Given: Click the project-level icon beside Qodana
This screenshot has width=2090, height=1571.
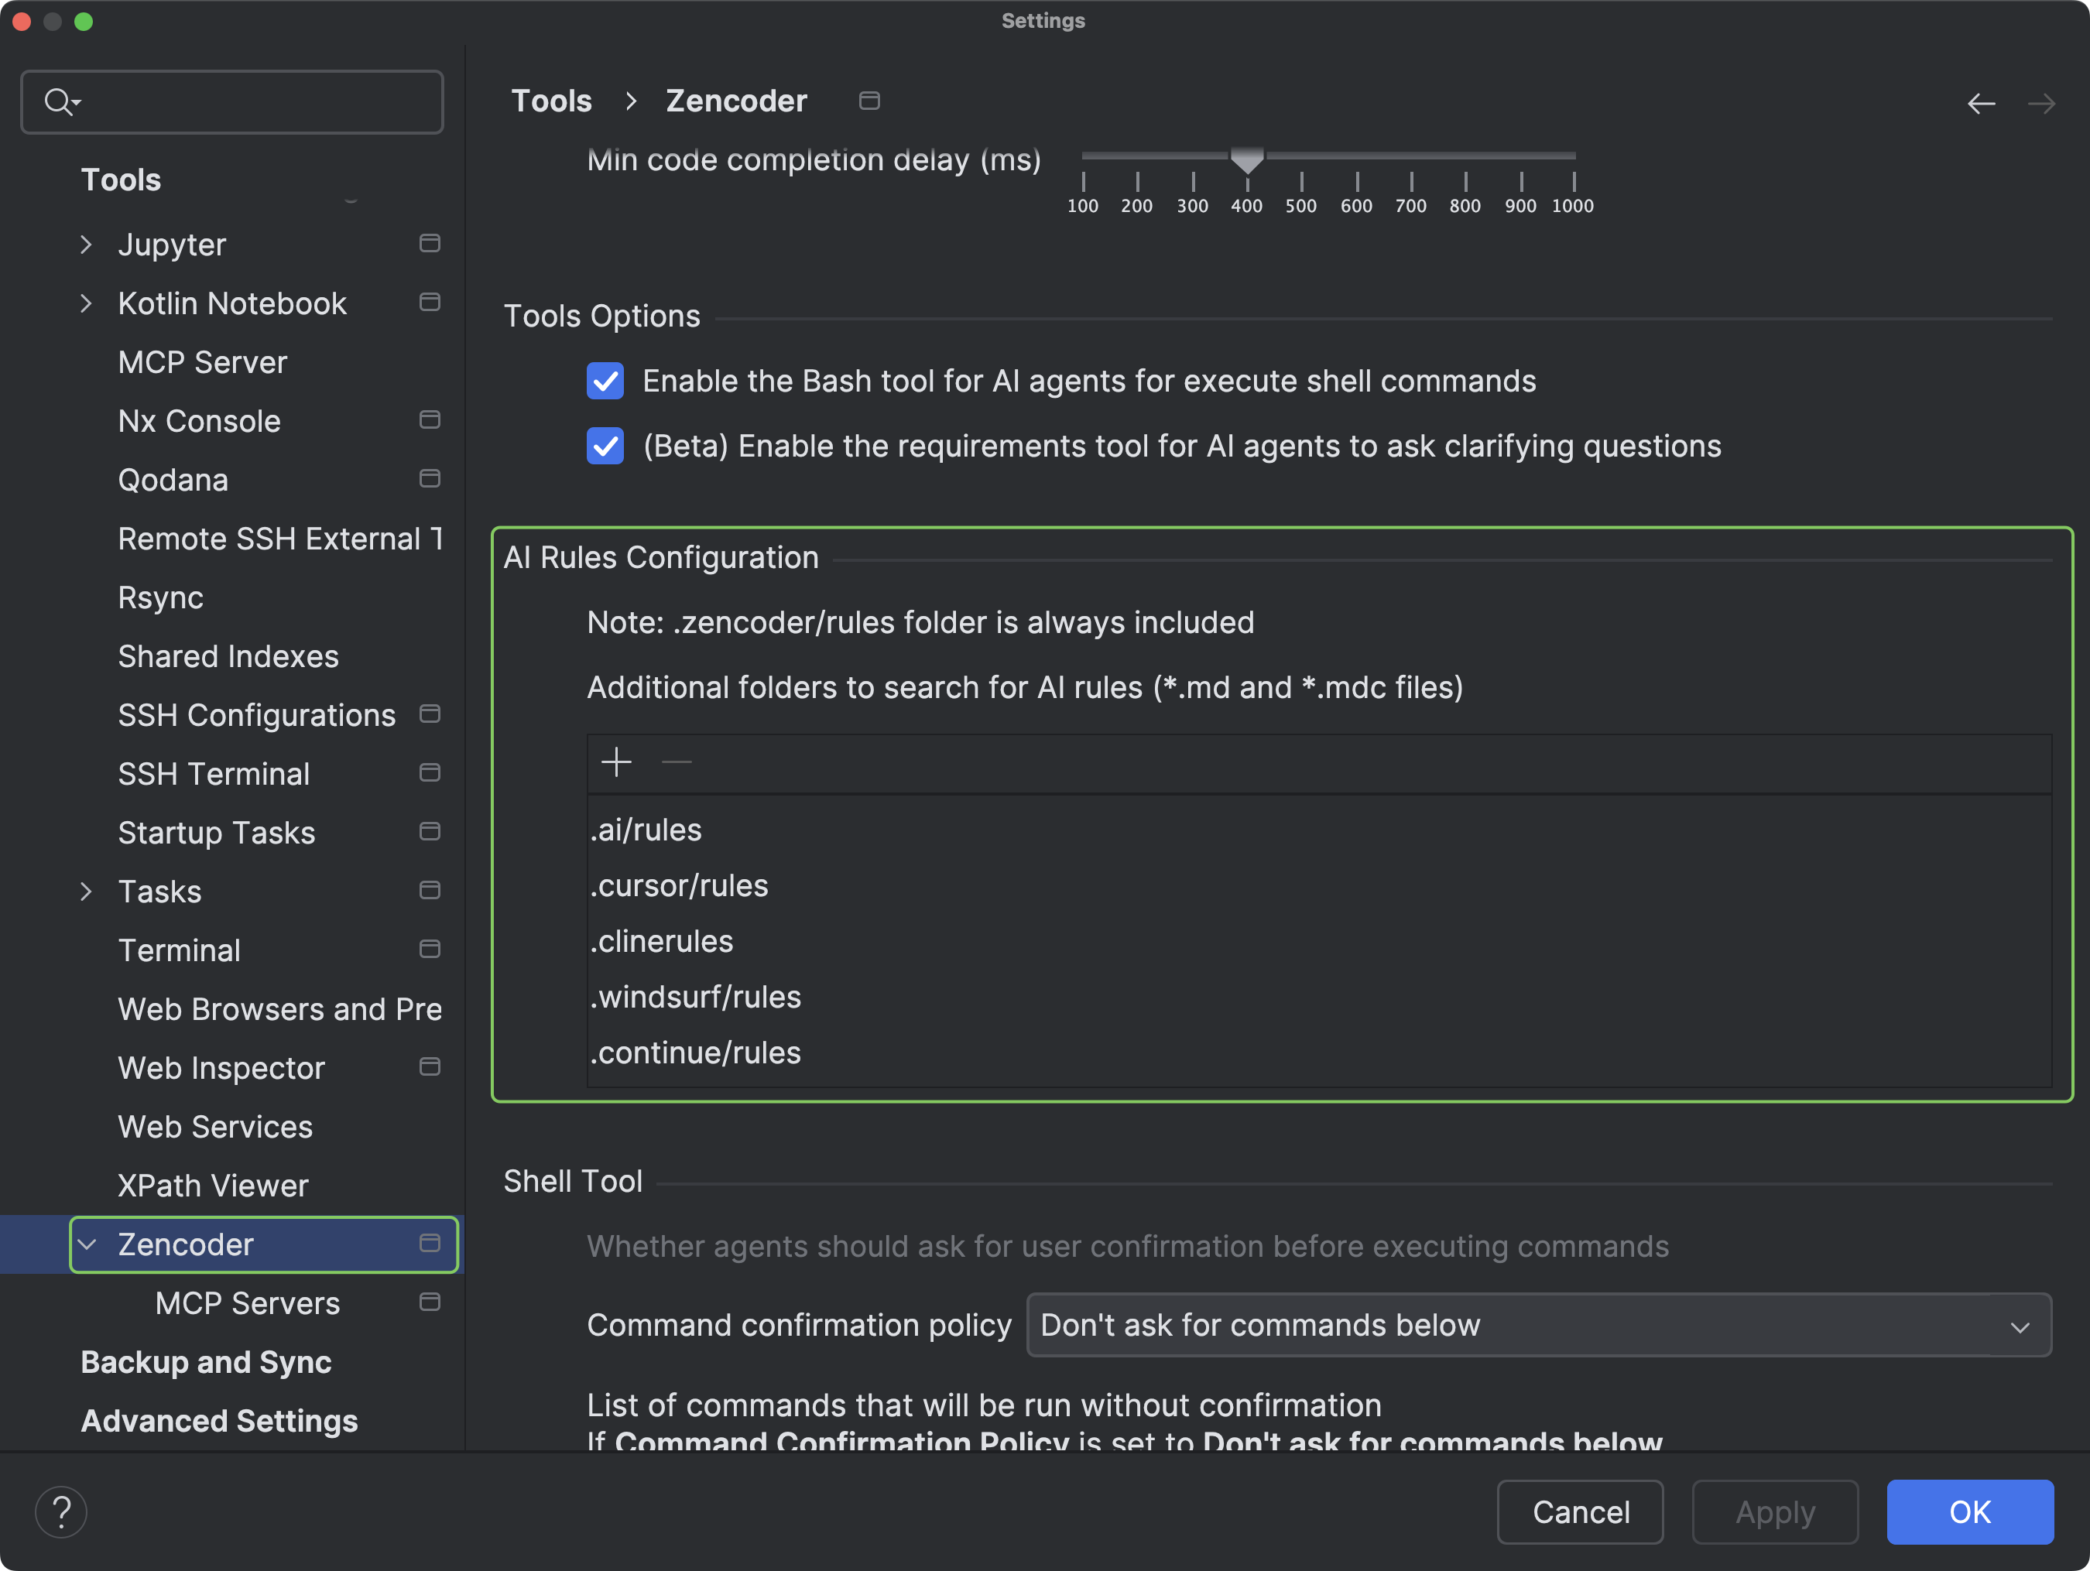Looking at the screenshot, I should pos(430,479).
